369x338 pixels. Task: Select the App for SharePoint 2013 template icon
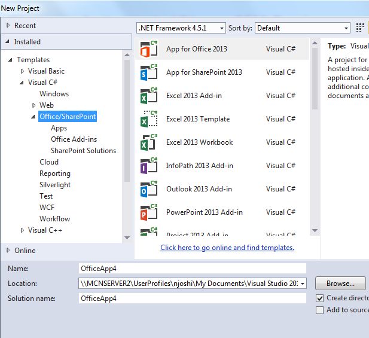tap(148, 72)
